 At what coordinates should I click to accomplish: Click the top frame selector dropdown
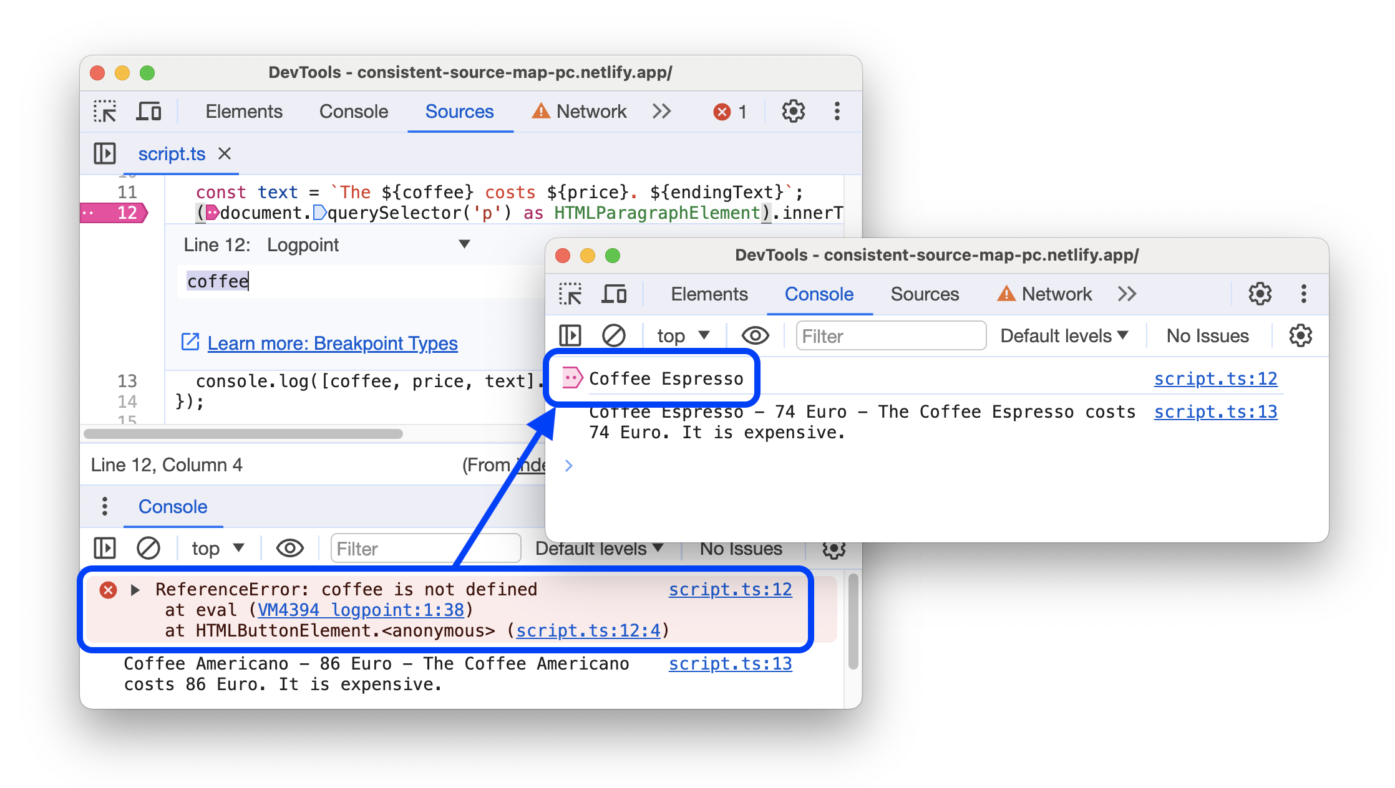[x=681, y=336]
